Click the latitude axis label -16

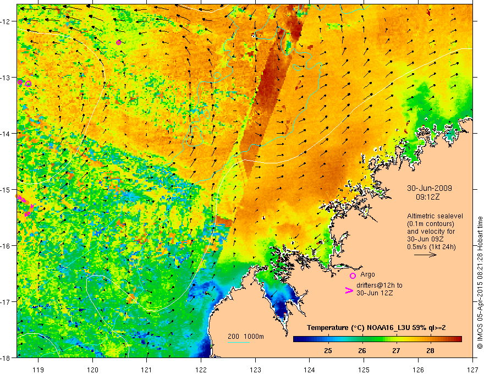pos(7,246)
